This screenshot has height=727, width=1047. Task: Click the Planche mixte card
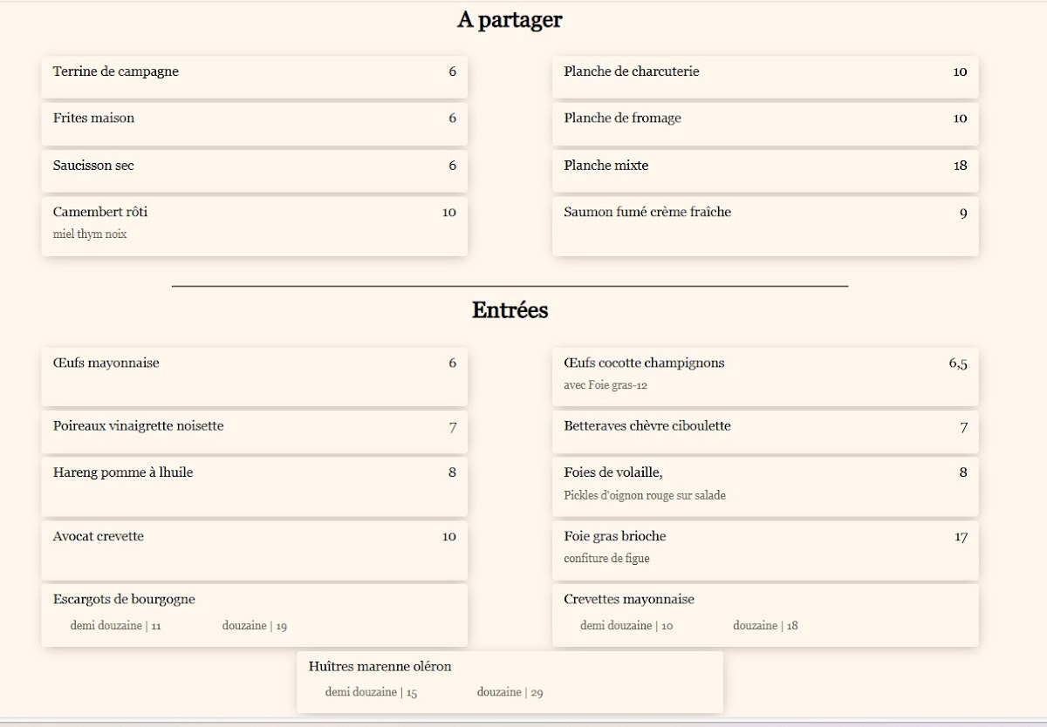[x=764, y=170]
